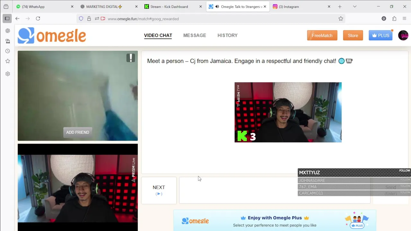Open the extensions puzzle icon
Screen dimensions: 411x231
tap(394, 19)
